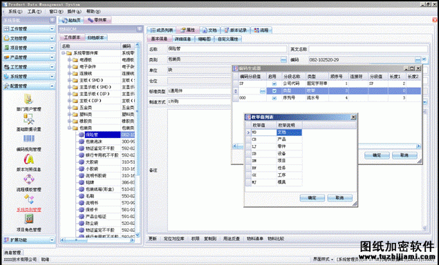The height and width of the screenshot is (265, 439).
Task: Open 帮助 menu
Action: coord(93,12)
